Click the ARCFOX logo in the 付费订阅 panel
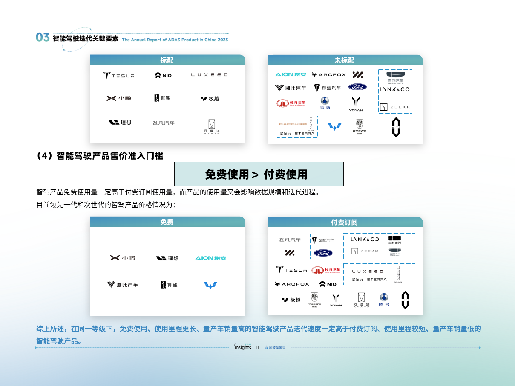The image size is (515, 386). [x=292, y=284]
